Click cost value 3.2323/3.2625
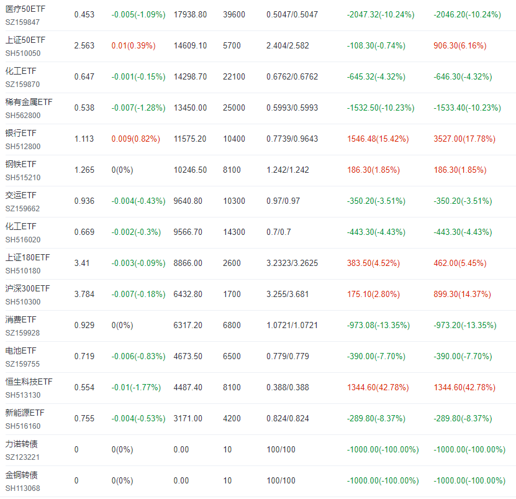The image size is (516, 499). pyautogui.click(x=292, y=263)
